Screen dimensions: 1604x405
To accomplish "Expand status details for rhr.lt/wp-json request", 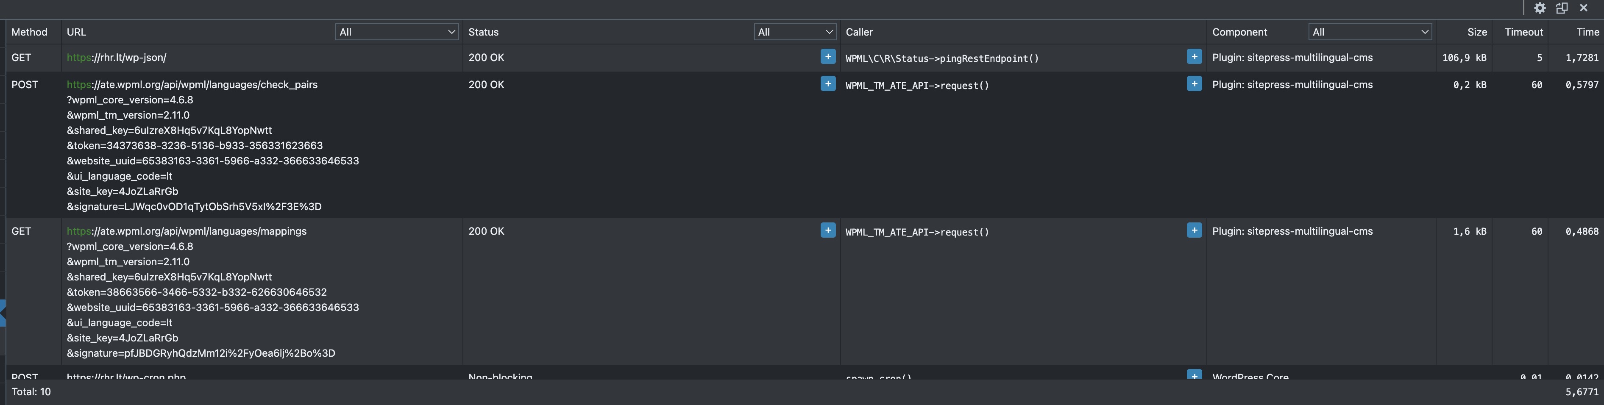I will coord(827,57).
